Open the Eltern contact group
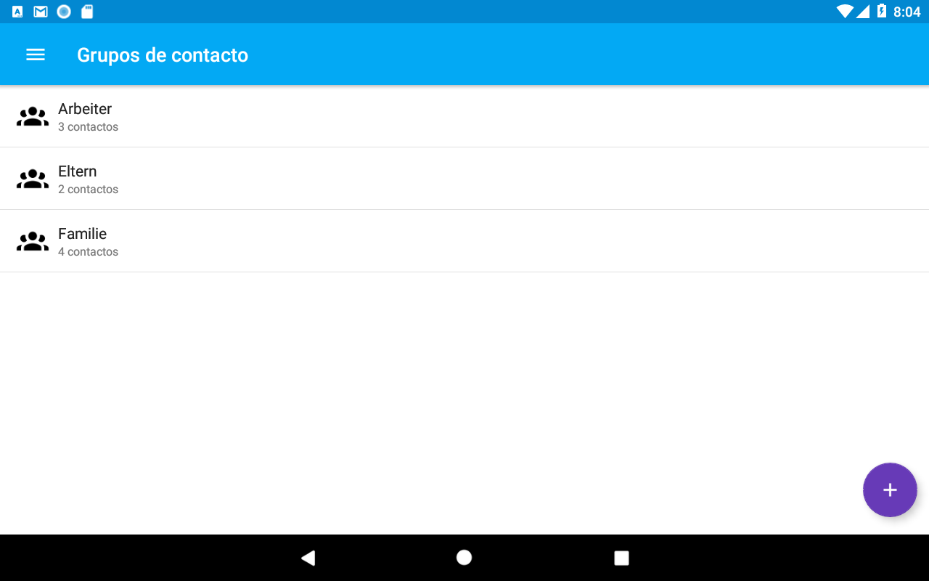 [x=464, y=179]
